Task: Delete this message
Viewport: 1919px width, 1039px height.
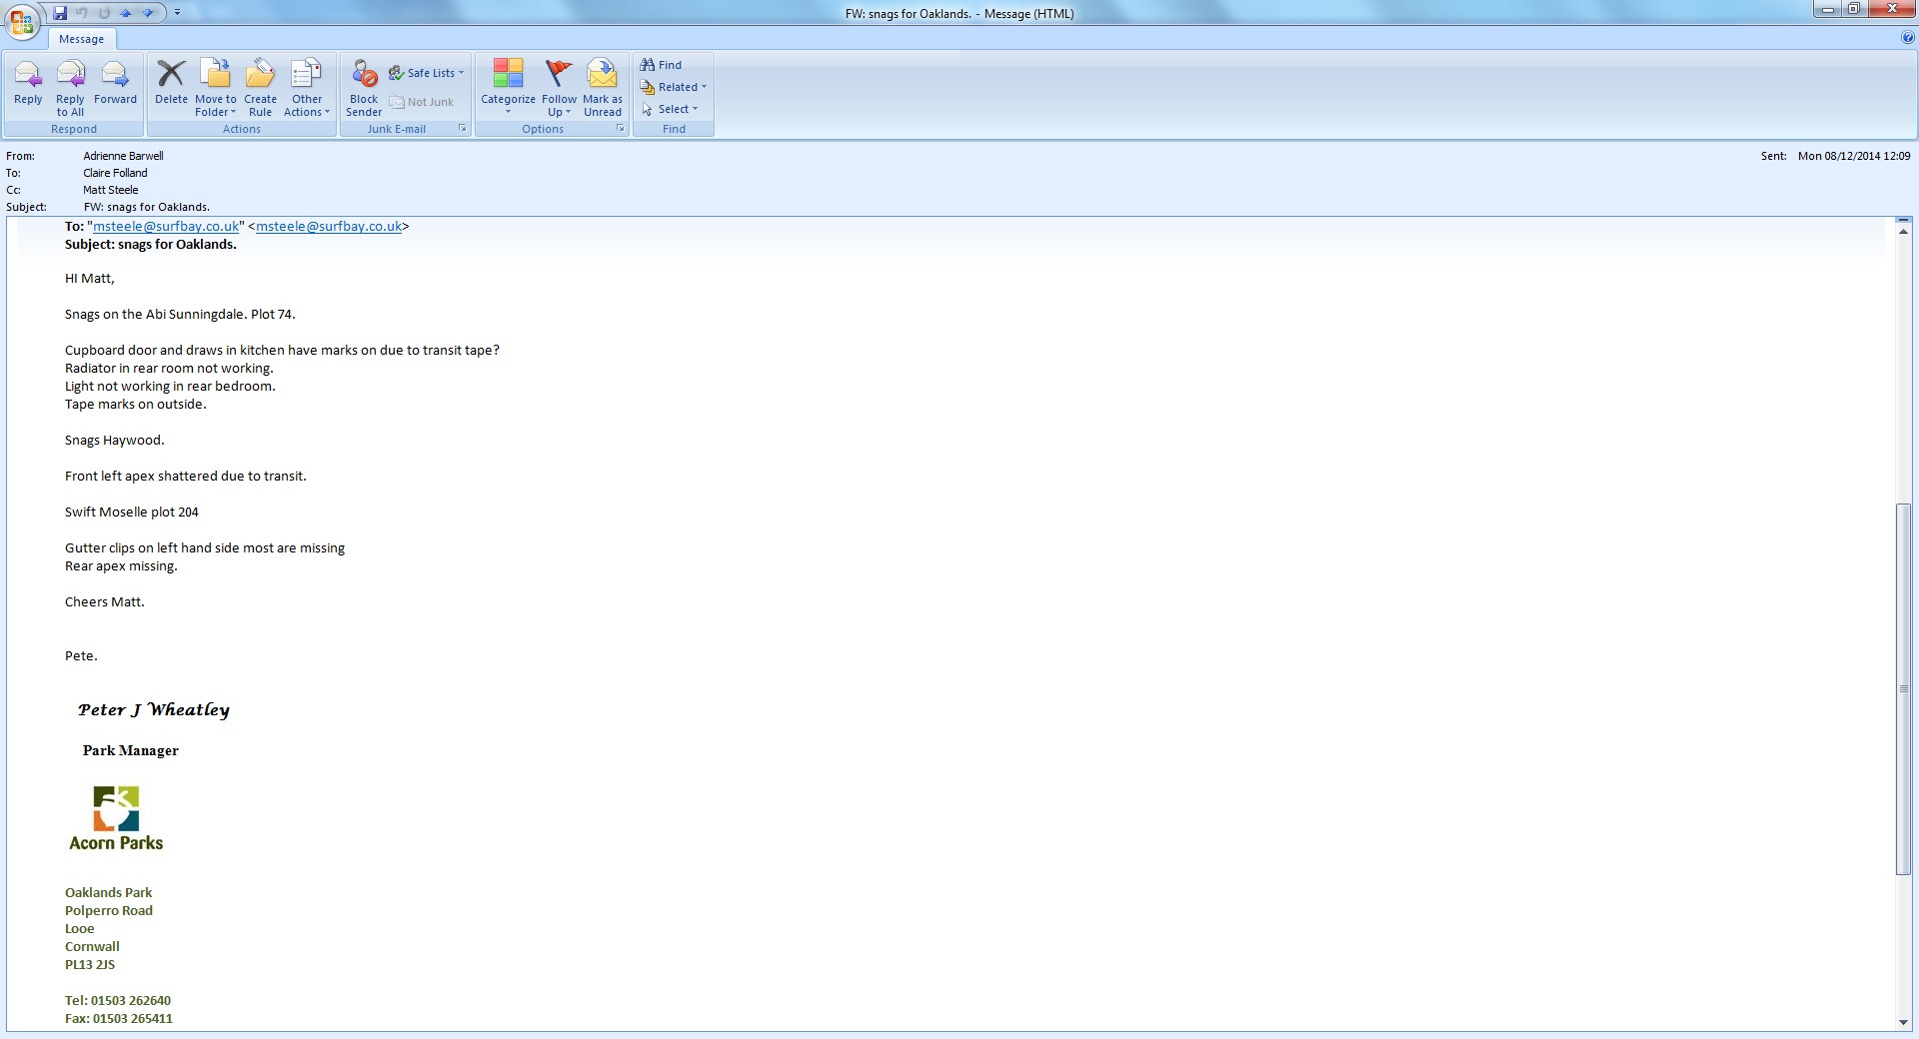Action: pos(171,84)
